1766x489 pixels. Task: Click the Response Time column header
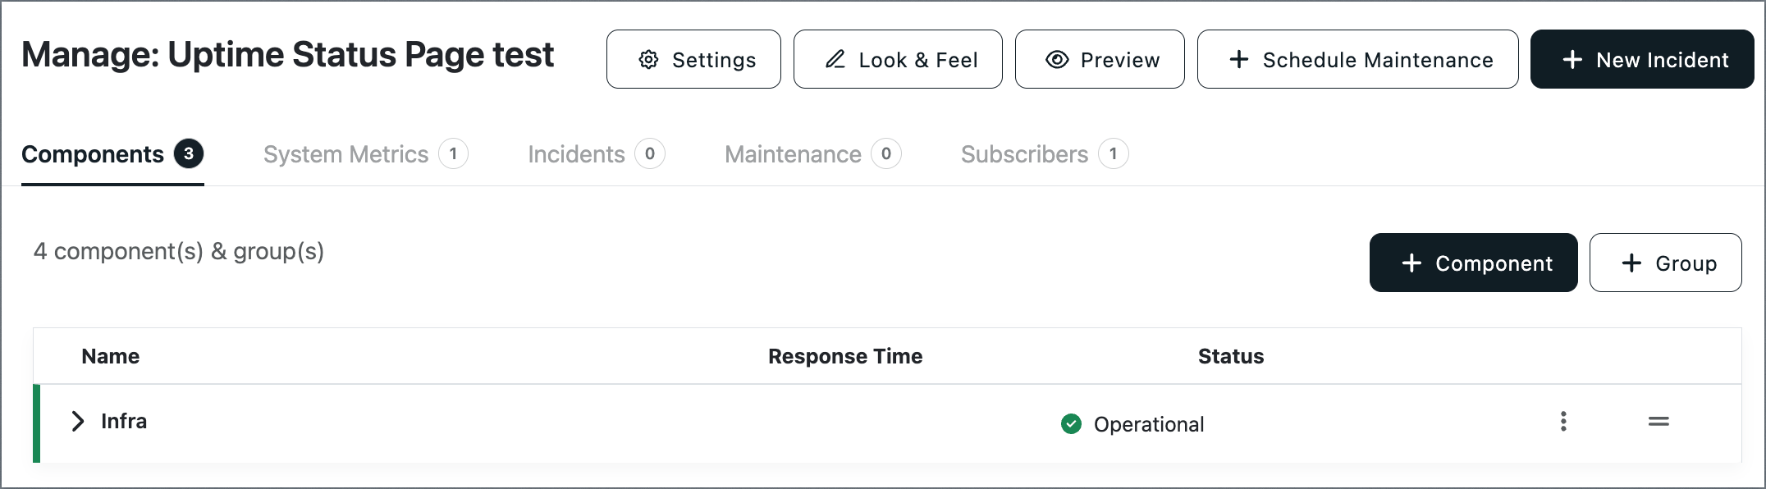click(x=845, y=356)
